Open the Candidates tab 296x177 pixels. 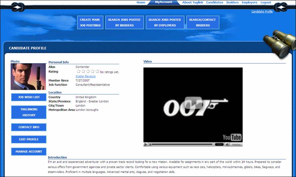click(215, 2)
